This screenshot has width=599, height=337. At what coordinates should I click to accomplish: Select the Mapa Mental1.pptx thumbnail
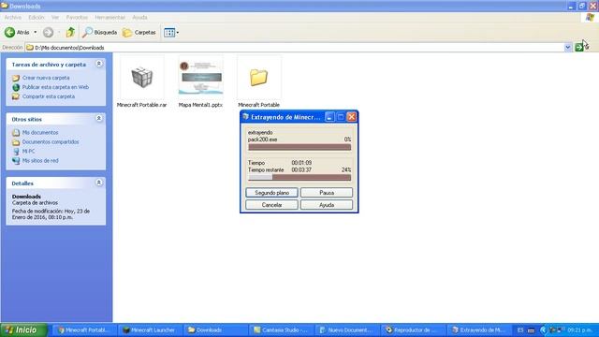tap(200, 78)
